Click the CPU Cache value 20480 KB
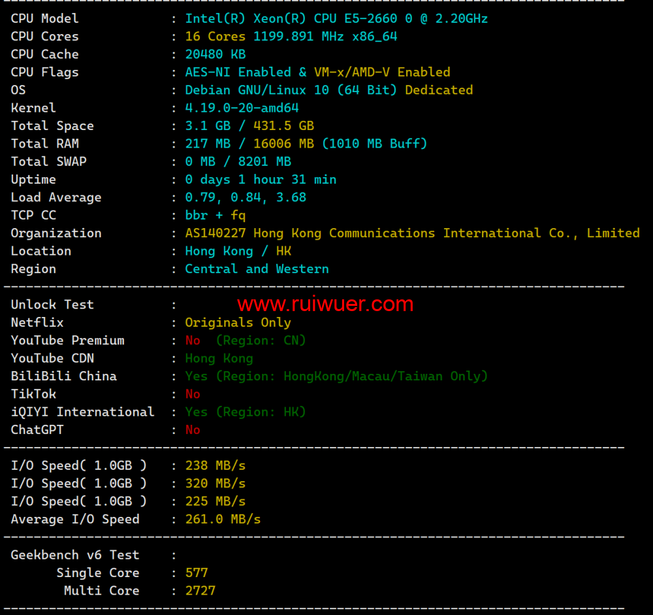Screen dimensions: 653x615 pyautogui.click(x=215, y=54)
